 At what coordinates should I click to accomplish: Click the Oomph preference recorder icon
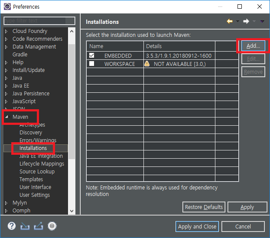click(x=52, y=226)
